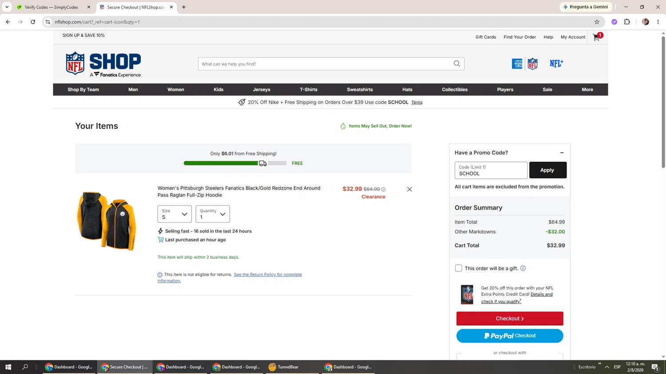
Task: Open the Windows Start menu
Action: point(8,367)
